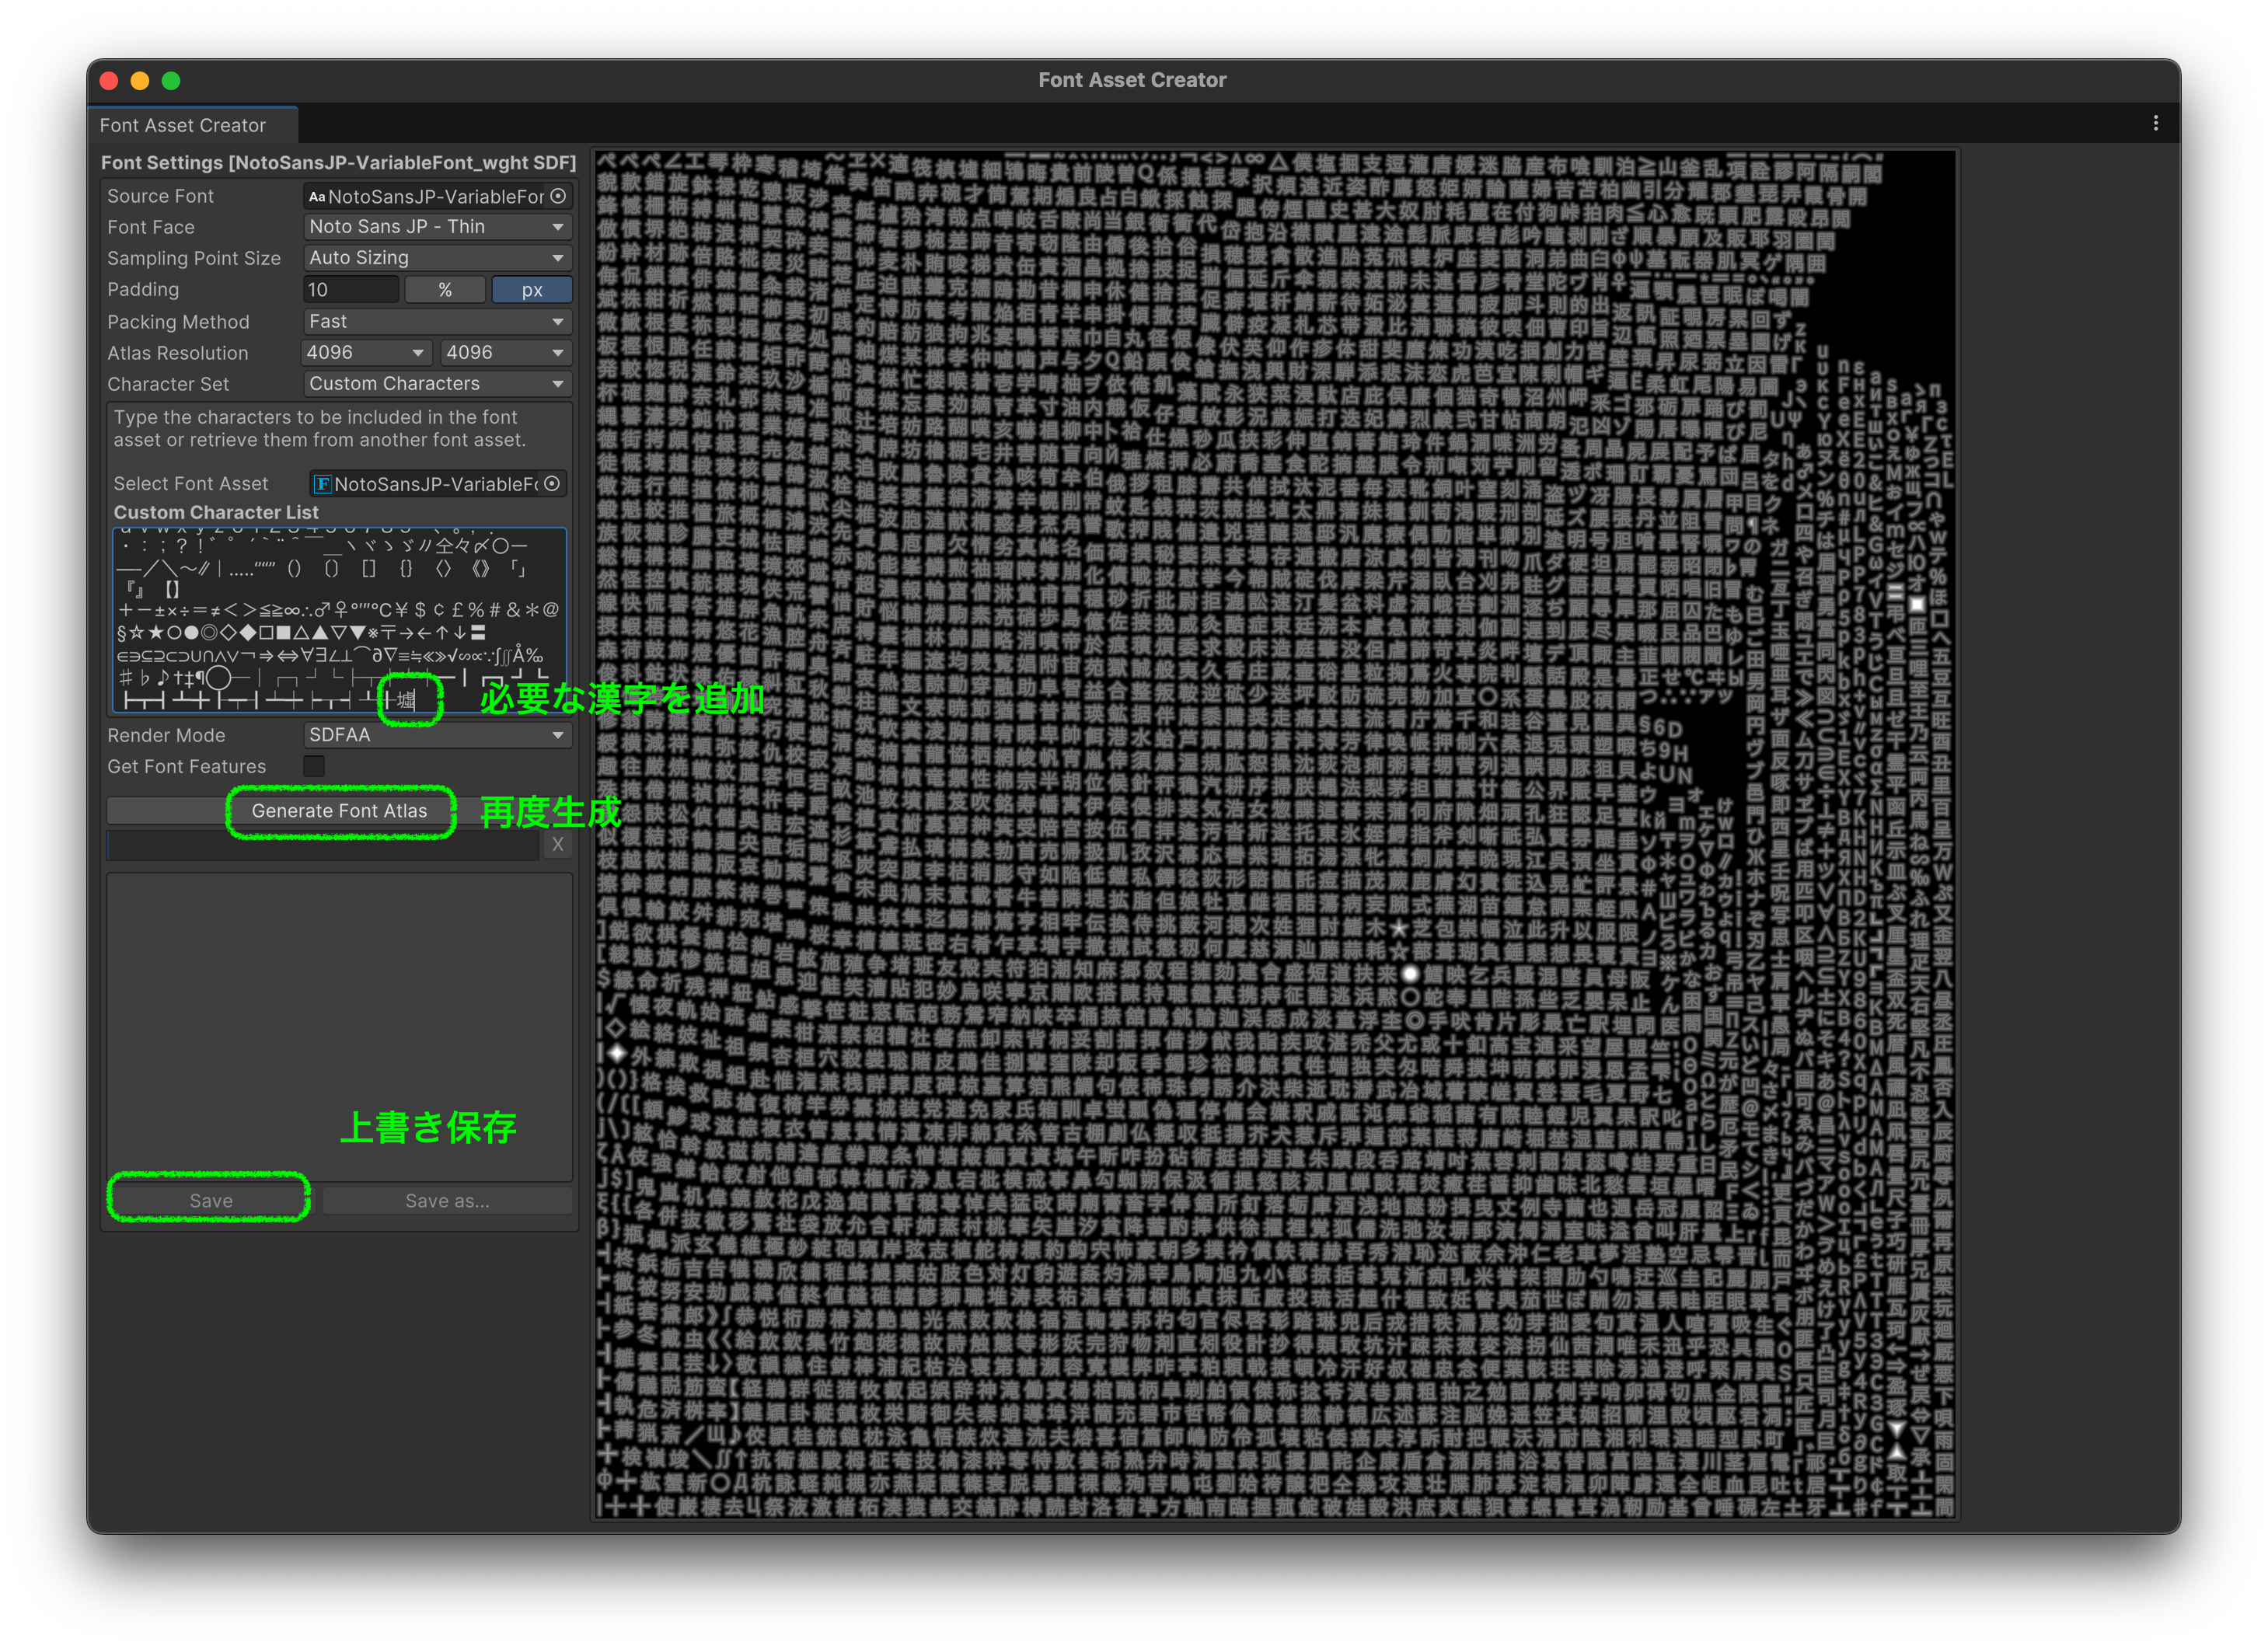Expand the Packing Method dropdown
Viewport: 2268px width, 1649px height.
[x=437, y=322]
